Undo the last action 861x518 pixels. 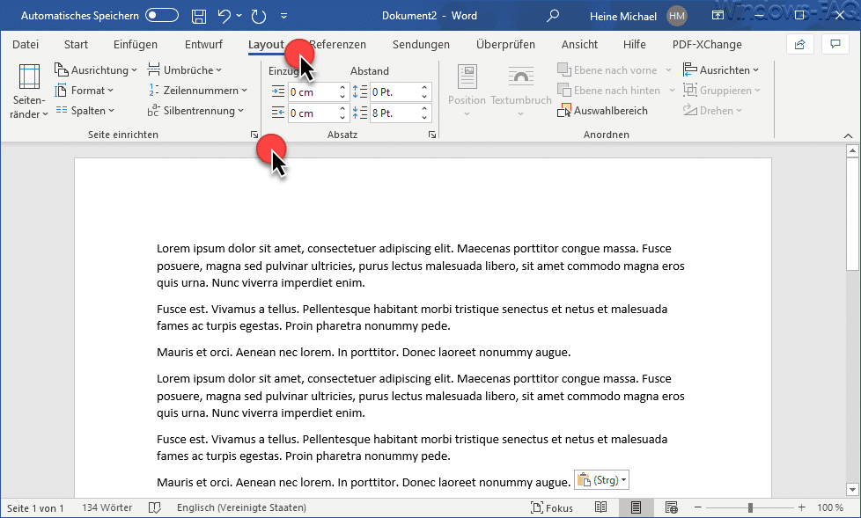click(x=224, y=16)
